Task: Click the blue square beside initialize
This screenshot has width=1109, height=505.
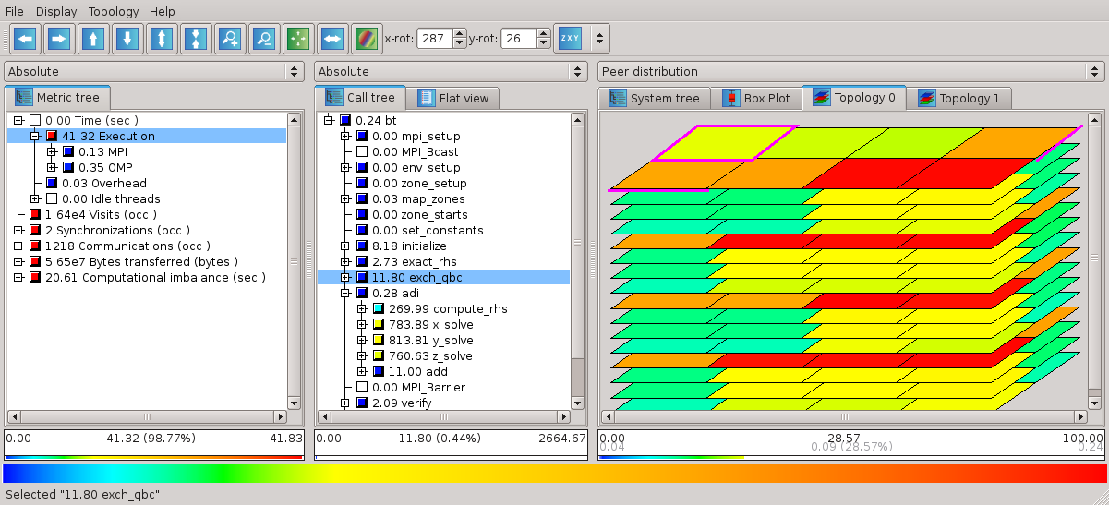Action: 362,246
